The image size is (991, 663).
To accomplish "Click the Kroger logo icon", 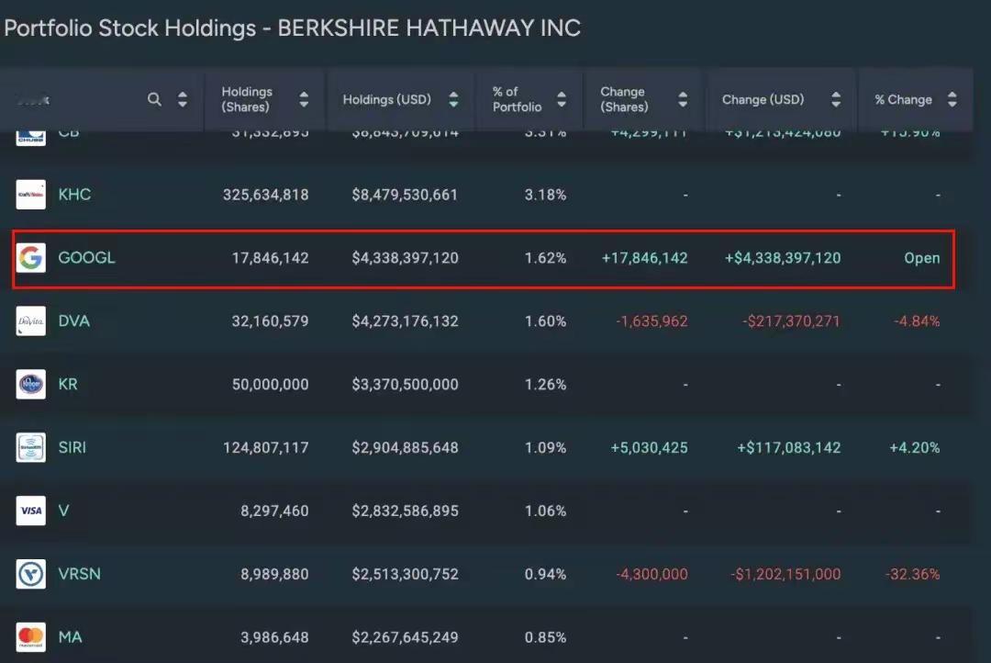I will point(31,384).
